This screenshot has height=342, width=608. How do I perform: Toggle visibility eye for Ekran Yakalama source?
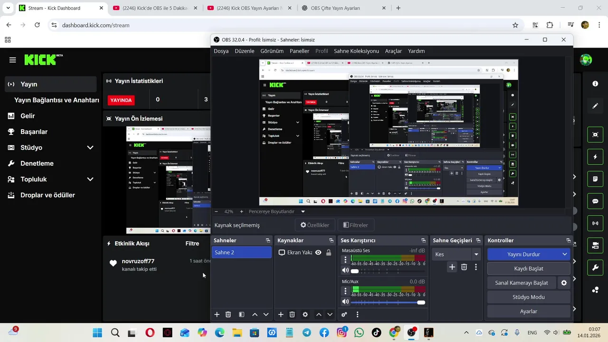(318, 253)
